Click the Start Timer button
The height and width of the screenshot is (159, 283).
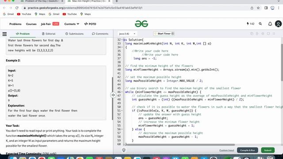[x=164, y=34]
